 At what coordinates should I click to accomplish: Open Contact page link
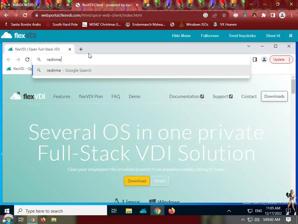[x=249, y=96]
